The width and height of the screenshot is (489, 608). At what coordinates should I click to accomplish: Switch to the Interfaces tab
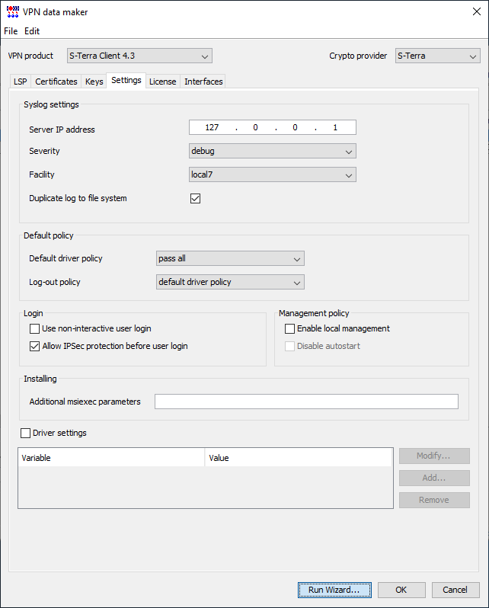(x=203, y=82)
